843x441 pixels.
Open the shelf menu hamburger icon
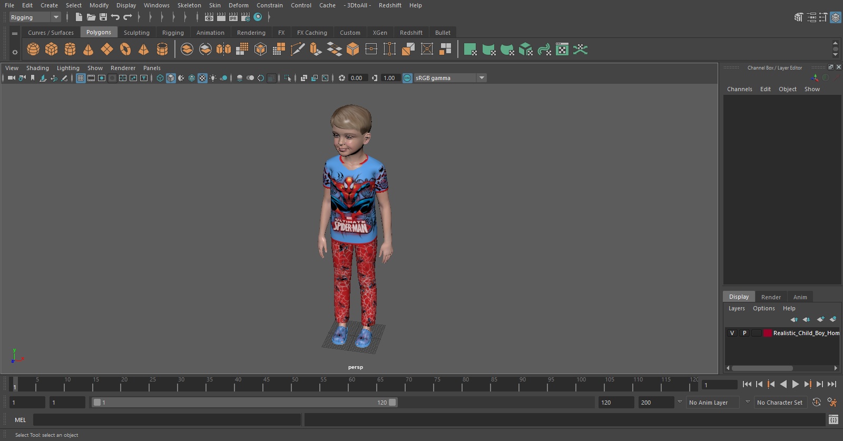(15, 33)
